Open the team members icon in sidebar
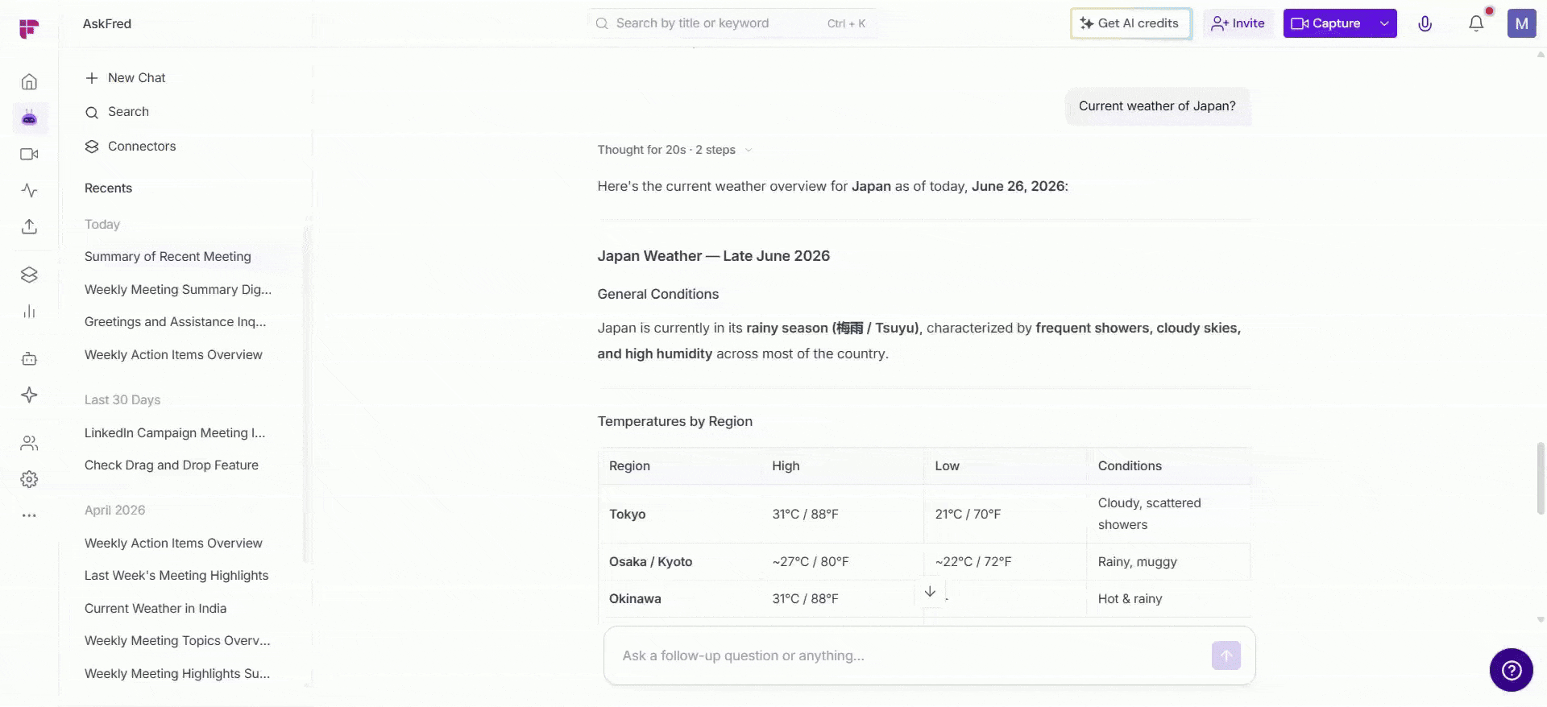The height and width of the screenshot is (707, 1547). pos(29,443)
